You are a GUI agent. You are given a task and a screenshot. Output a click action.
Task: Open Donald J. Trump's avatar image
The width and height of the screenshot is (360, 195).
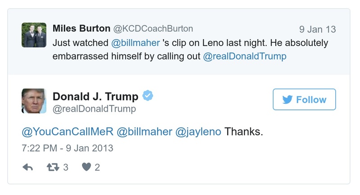[34, 101]
